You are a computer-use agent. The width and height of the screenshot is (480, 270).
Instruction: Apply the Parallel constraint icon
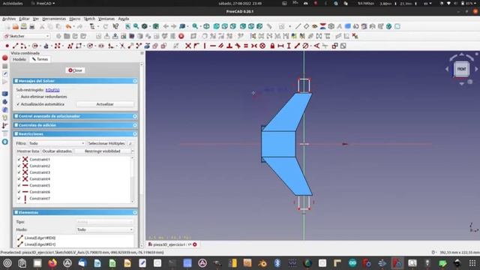pos(221,46)
